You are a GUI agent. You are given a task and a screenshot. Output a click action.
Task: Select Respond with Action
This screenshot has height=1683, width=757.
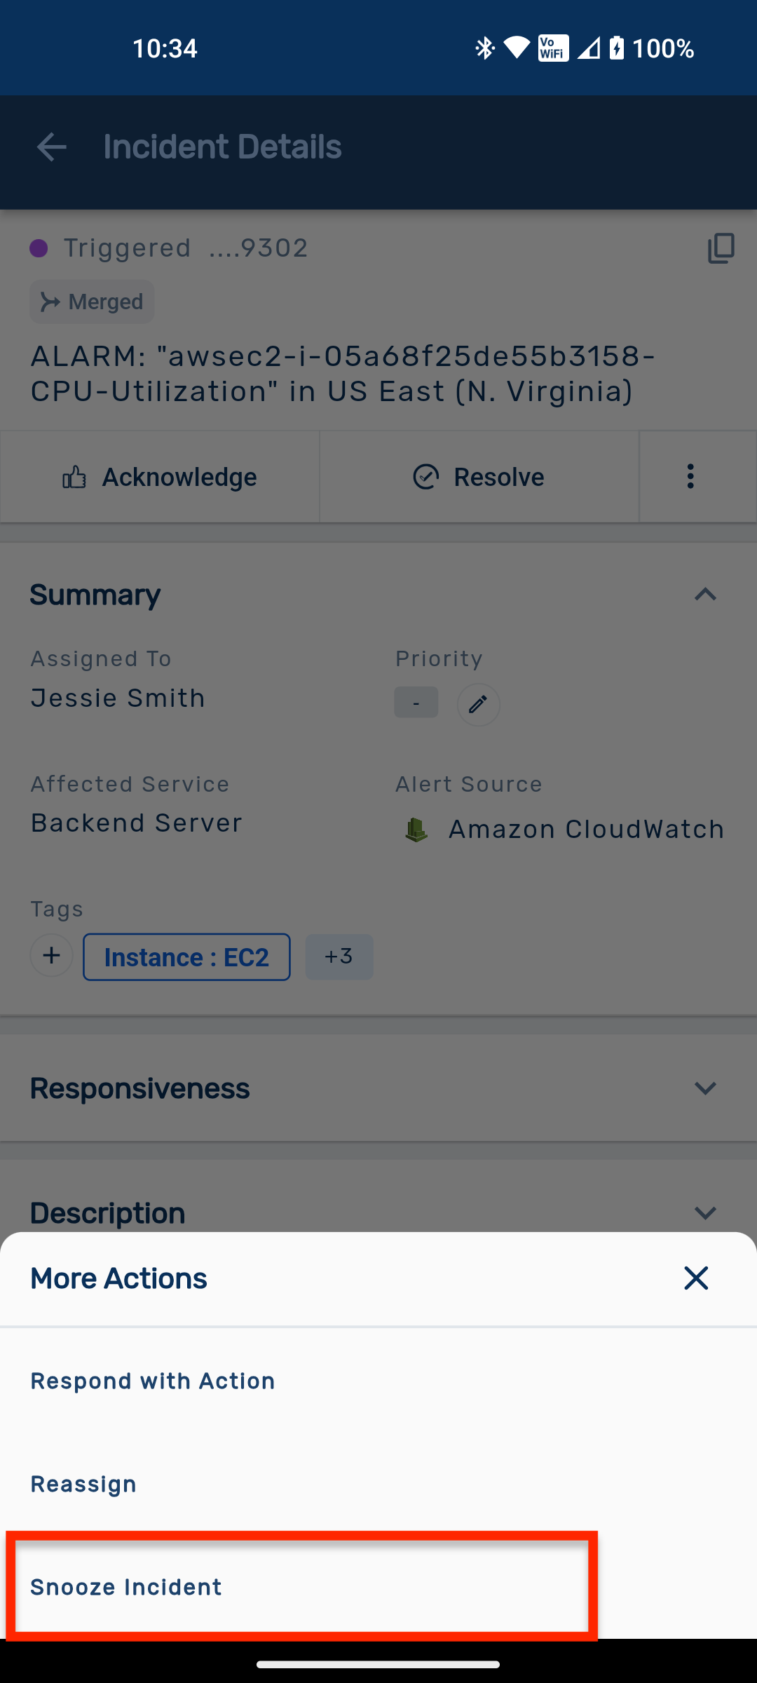pyautogui.click(x=153, y=1381)
